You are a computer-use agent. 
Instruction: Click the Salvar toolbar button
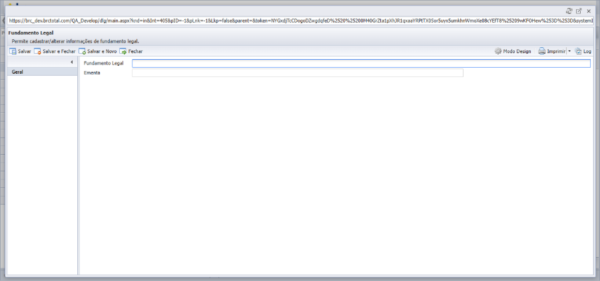click(20, 51)
